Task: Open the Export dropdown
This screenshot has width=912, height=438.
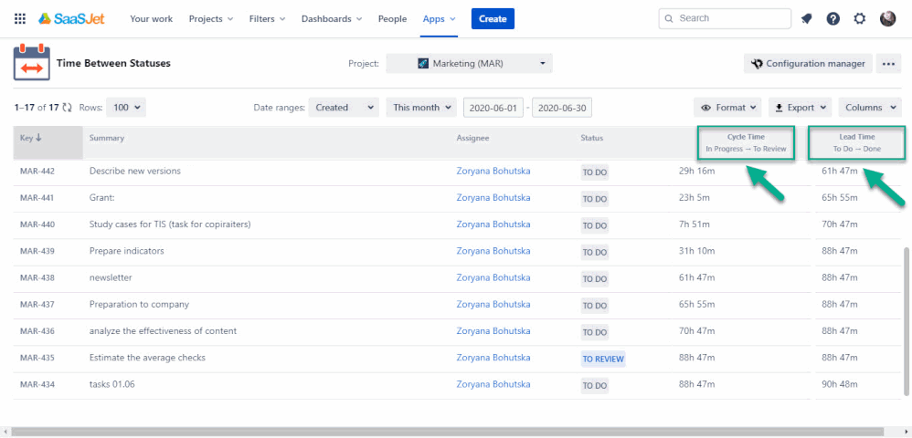Action: [x=801, y=108]
